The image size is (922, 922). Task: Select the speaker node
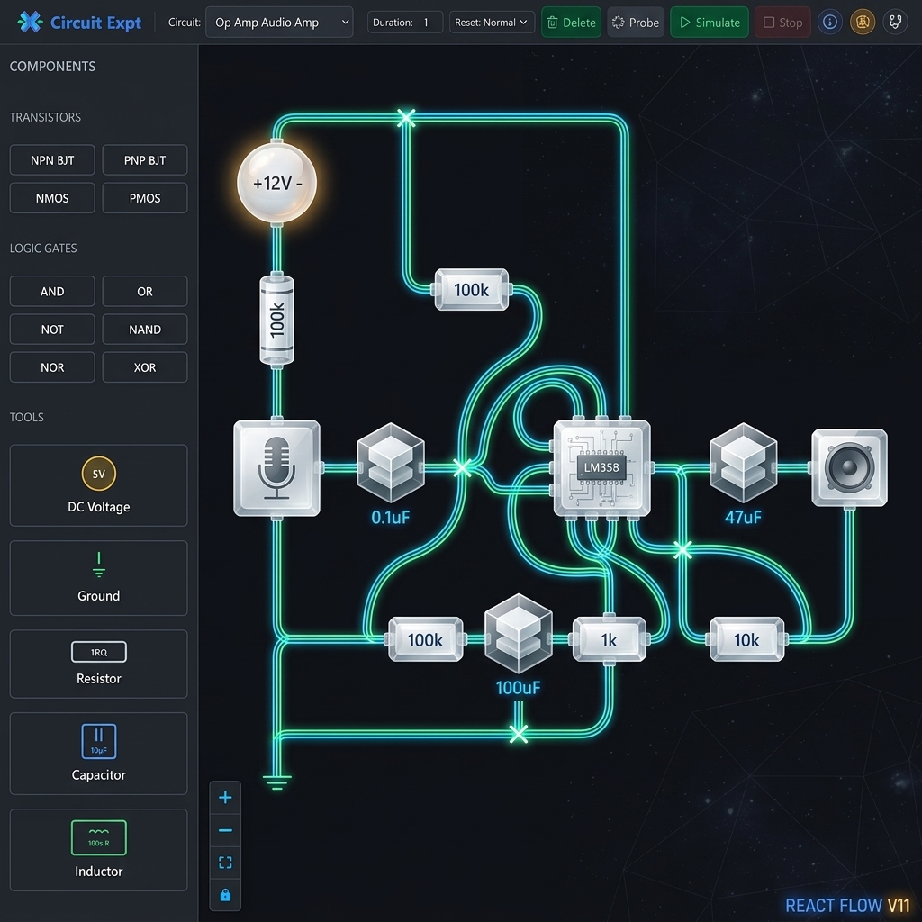[850, 467]
